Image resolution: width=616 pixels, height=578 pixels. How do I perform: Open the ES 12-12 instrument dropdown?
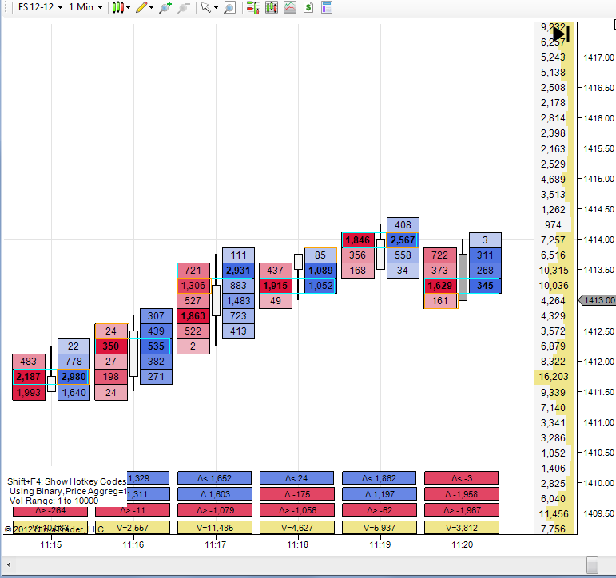pos(40,7)
